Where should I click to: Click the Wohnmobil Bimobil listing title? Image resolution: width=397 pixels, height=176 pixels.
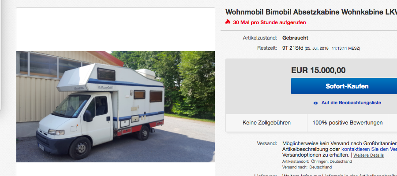click(x=311, y=12)
